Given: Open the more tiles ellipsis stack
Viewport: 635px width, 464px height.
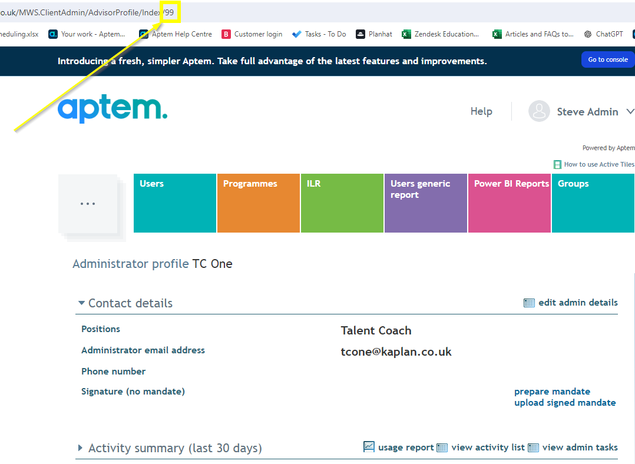Looking at the screenshot, I should pyautogui.click(x=88, y=204).
